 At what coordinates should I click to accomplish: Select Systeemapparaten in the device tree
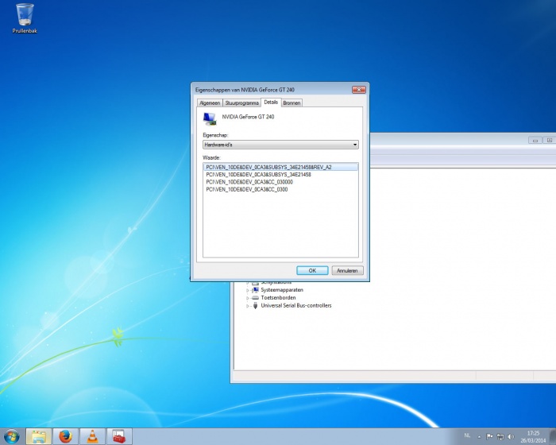pyautogui.click(x=282, y=290)
